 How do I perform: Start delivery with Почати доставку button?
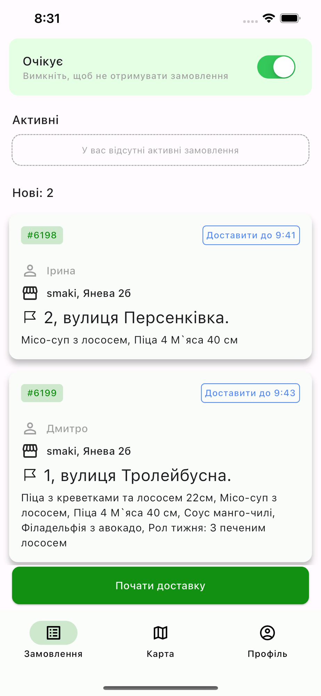coord(160,585)
